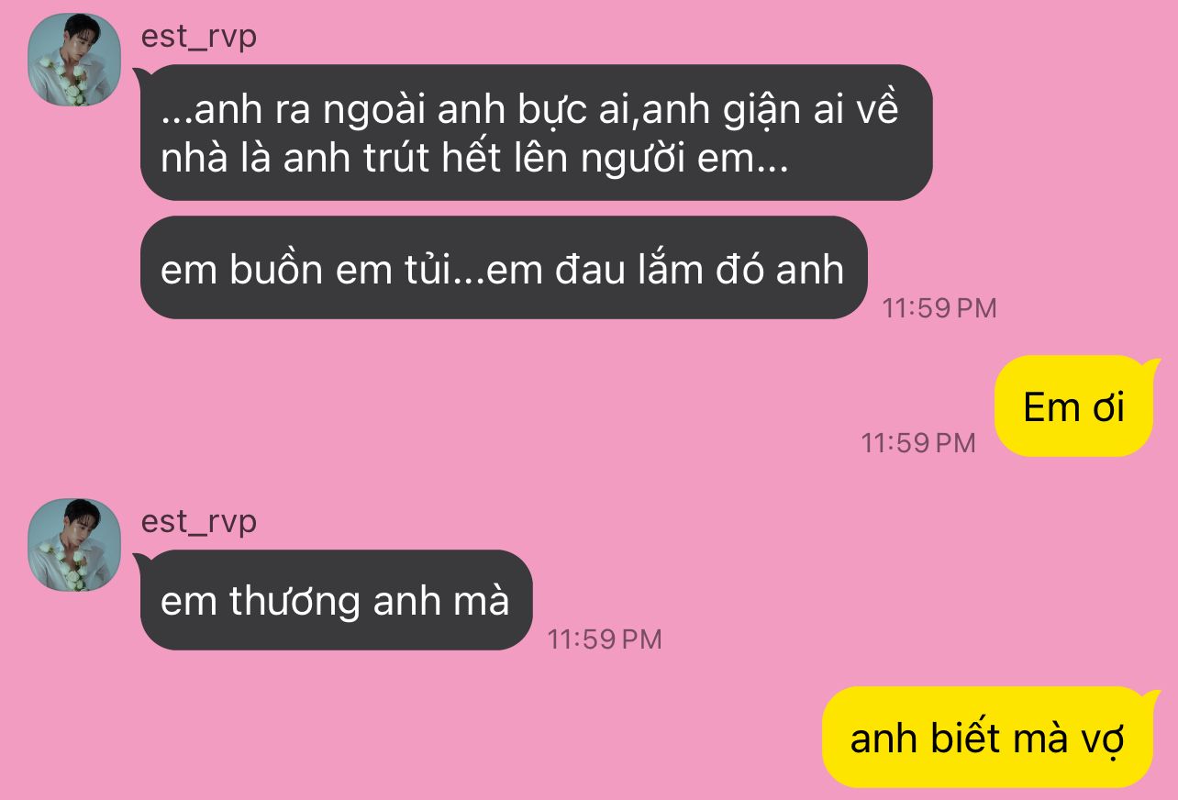
Task: Click timestamp beside 'em đau lắm đó anh'
Action: pos(939,308)
